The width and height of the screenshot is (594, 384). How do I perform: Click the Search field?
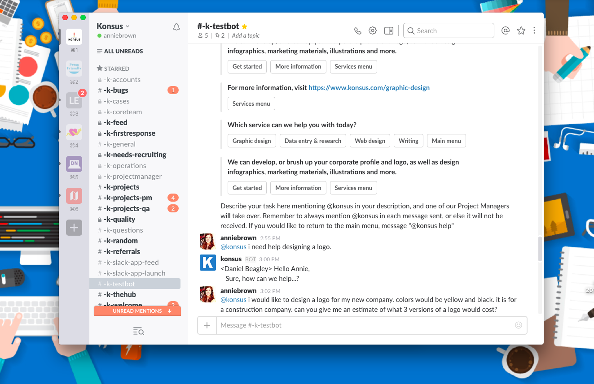(x=449, y=30)
